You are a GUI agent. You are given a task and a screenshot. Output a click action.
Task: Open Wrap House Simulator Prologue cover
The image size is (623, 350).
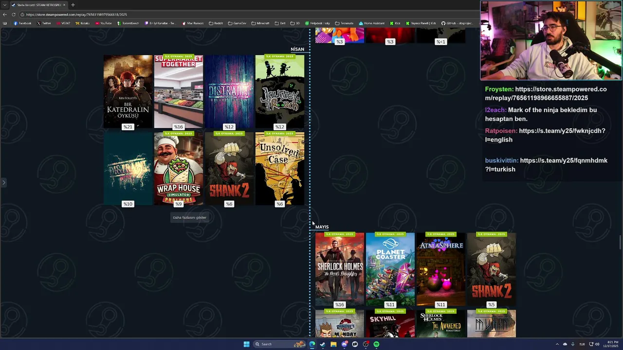point(178,168)
